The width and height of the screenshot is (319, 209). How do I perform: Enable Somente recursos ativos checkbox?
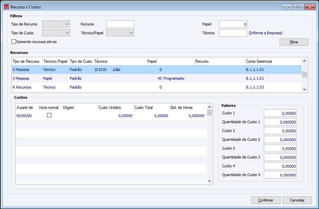(x=14, y=42)
